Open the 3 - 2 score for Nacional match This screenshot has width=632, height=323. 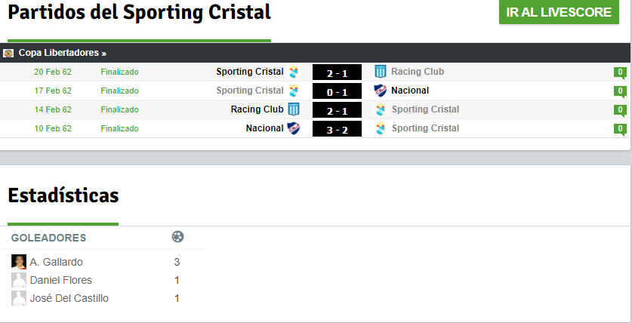click(x=337, y=129)
